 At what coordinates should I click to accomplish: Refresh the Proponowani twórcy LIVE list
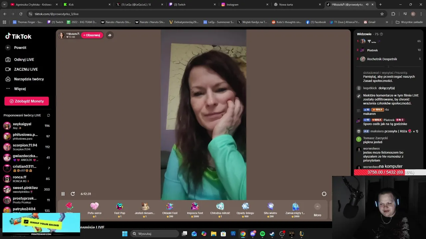click(49, 116)
